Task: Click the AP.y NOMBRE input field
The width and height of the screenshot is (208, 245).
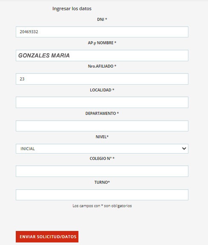Action: pyautogui.click(x=102, y=55)
